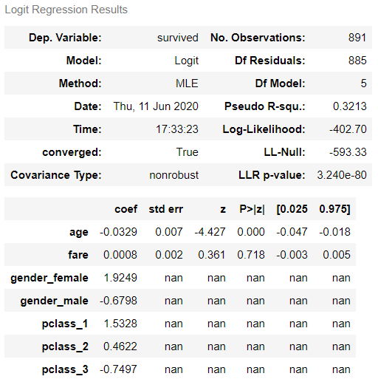Screen dimensions: 378x379
Task: Click pclass_2 coefficient 0.4622
Action: [120, 346]
